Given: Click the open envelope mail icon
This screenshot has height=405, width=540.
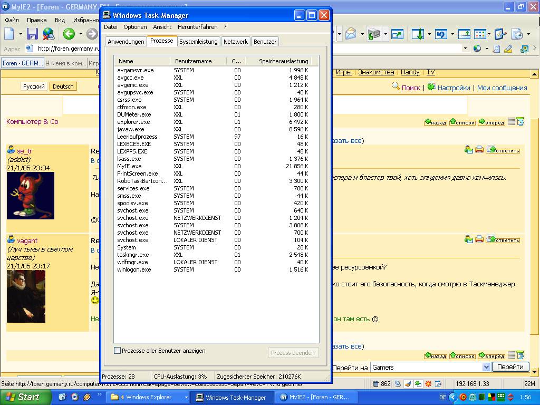Looking at the screenshot, I should click(351, 34).
